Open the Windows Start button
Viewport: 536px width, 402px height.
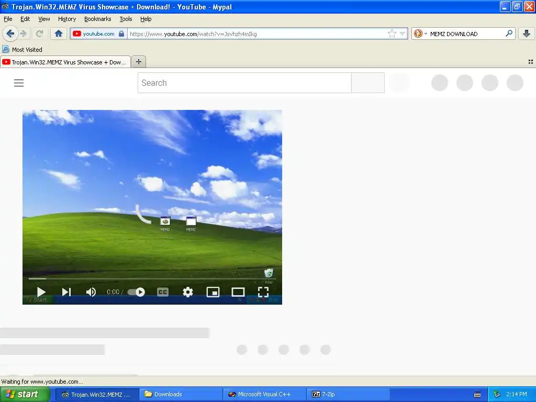[x=25, y=395]
